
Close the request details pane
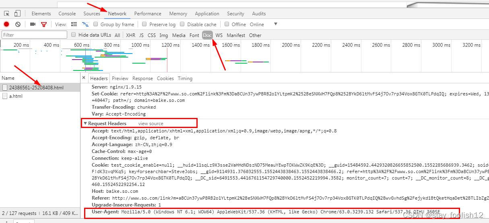tap(84, 78)
